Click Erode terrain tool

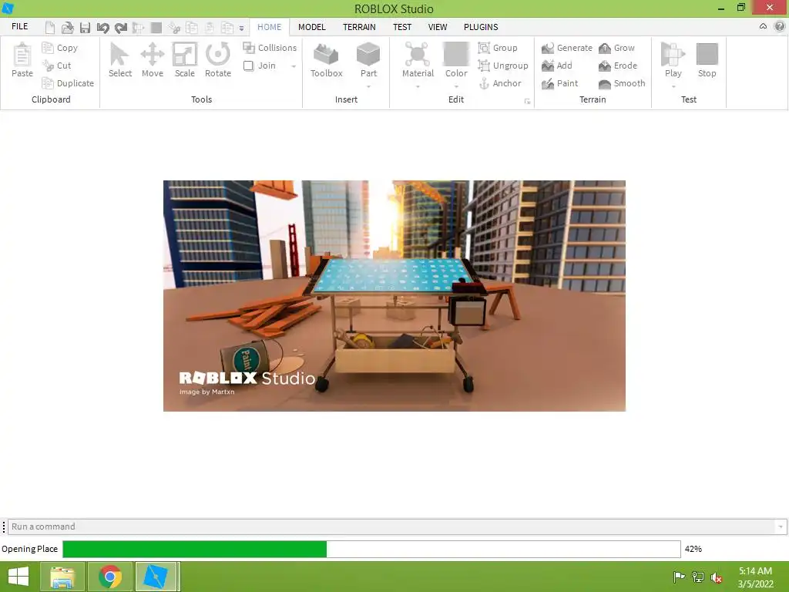[x=618, y=66]
